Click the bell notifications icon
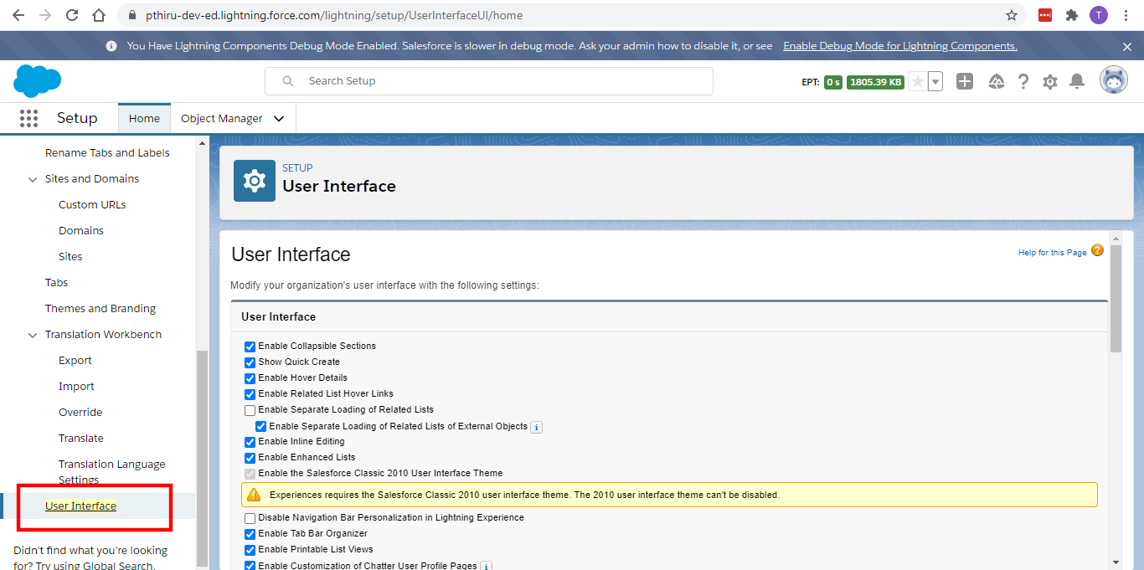 point(1077,80)
